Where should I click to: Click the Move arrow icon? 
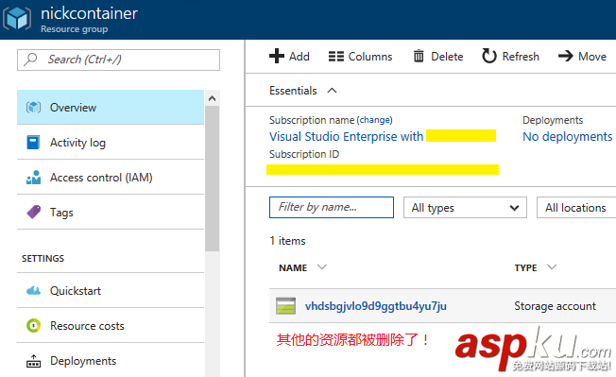pos(566,56)
